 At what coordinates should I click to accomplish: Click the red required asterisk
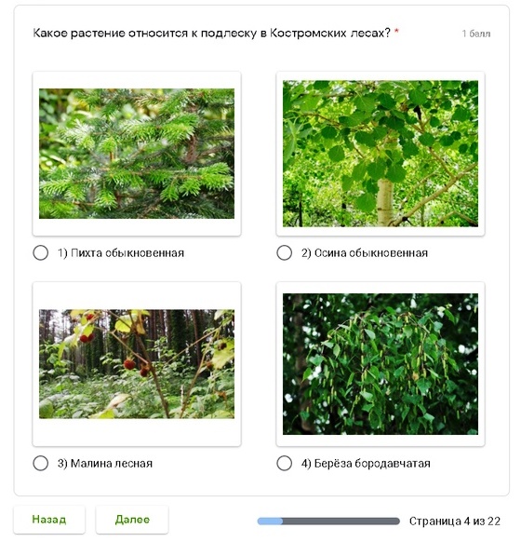point(396,31)
